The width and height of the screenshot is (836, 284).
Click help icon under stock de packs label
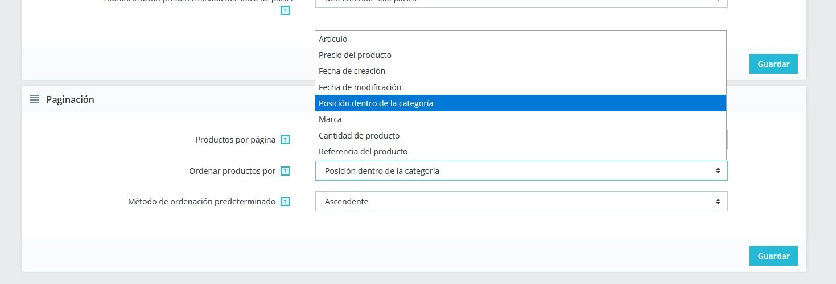point(285,10)
